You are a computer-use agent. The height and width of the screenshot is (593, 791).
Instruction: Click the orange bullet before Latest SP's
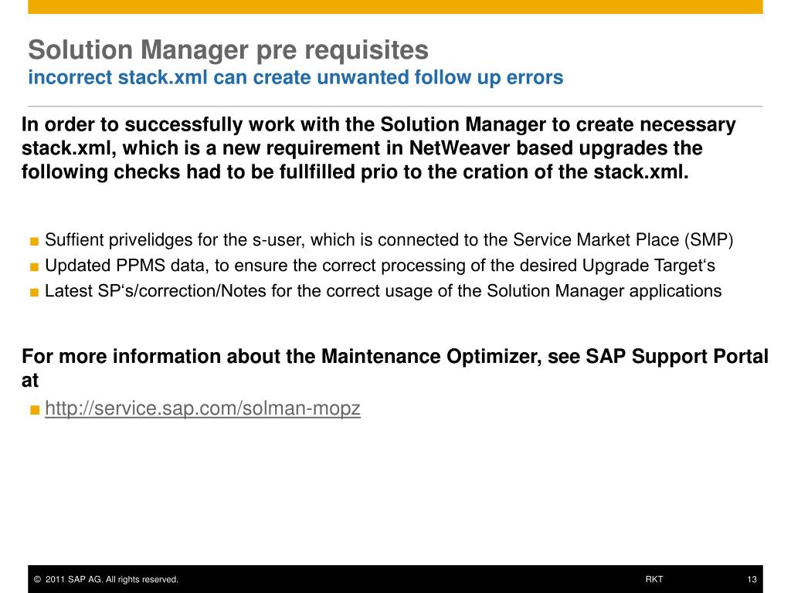point(34,293)
